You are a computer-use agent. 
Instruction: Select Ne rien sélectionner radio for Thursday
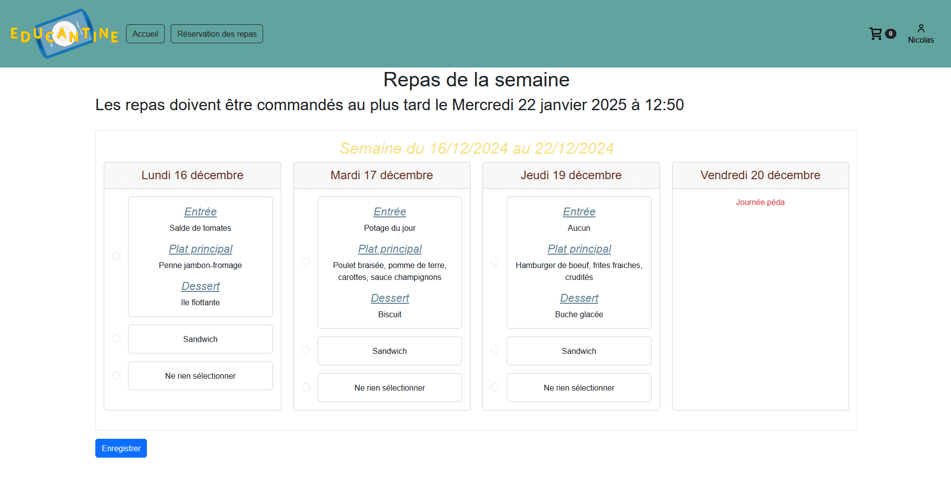tap(495, 387)
